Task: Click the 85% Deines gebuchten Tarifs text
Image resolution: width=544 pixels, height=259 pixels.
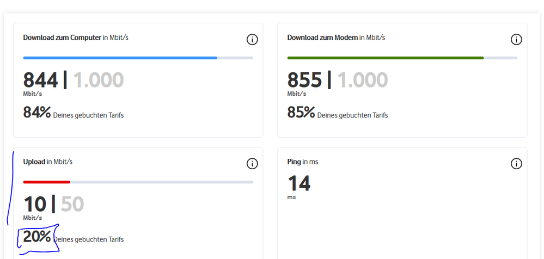Action: pos(337,113)
